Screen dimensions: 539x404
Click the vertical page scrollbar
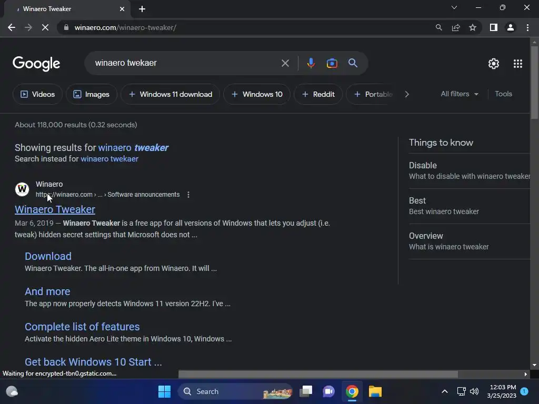tap(534, 83)
